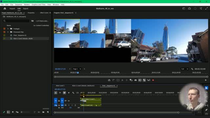Select Final_Sequence 01 in Project panel
This screenshot has width=210, height=118.
[x=20, y=35]
